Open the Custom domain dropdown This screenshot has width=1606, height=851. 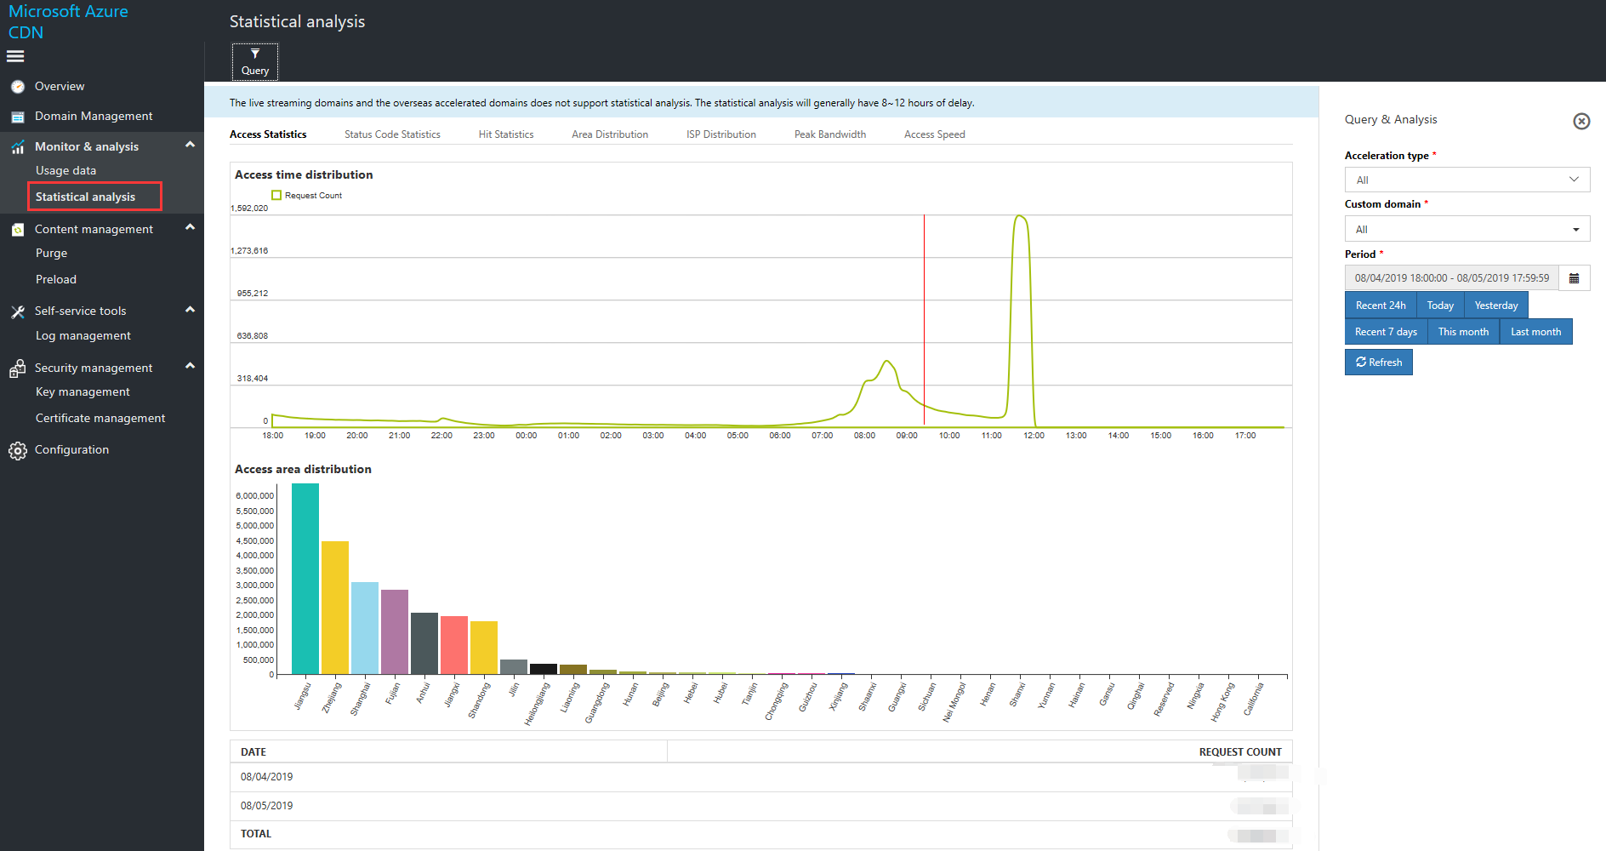point(1466,229)
